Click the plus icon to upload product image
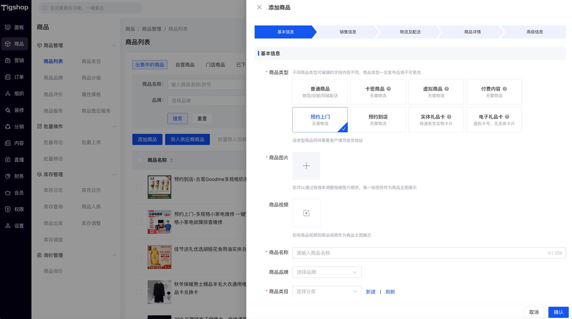The width and height of the screenshot is (572, 319). tap(306, 166)
